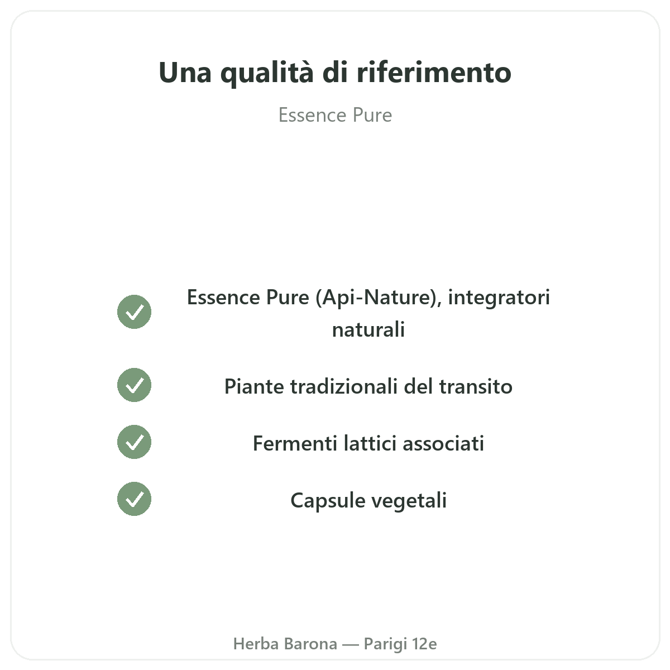Screen dimensions: 670x670
Task: Click the checkmark icon next to Piante tradizionali
Action: (134, 385)
